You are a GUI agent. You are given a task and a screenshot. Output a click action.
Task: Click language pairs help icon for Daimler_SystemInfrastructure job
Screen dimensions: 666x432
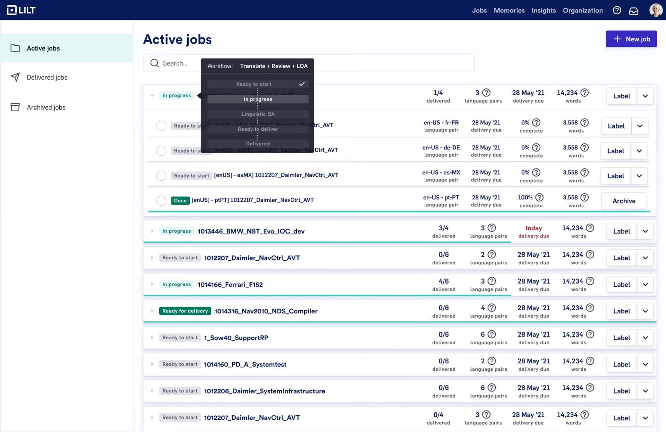click(x=492, y=388)
